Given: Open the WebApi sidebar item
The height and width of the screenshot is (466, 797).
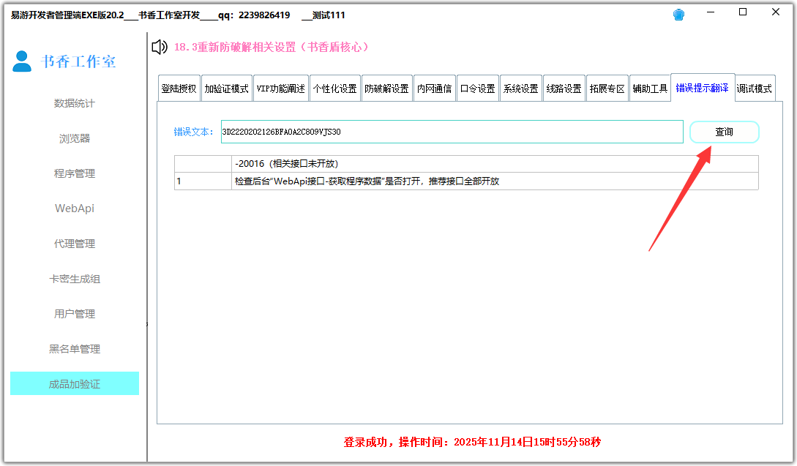Looking at the screenshot, I should point(74,208).
